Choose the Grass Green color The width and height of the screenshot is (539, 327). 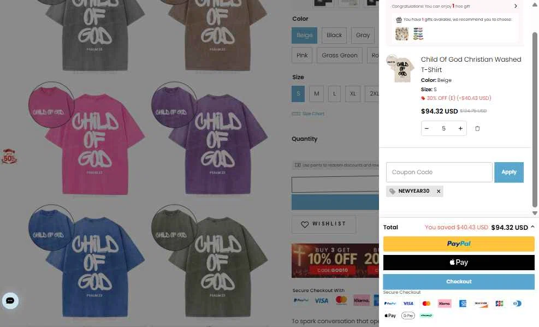[x=340, y=55]
